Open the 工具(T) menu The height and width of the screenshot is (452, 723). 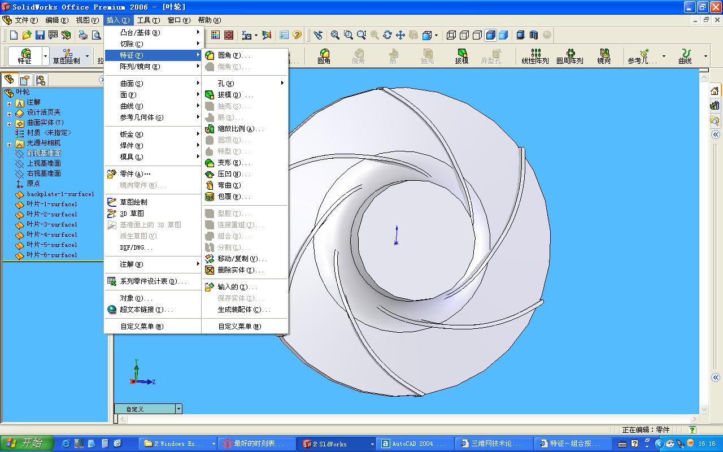[149, 20]
